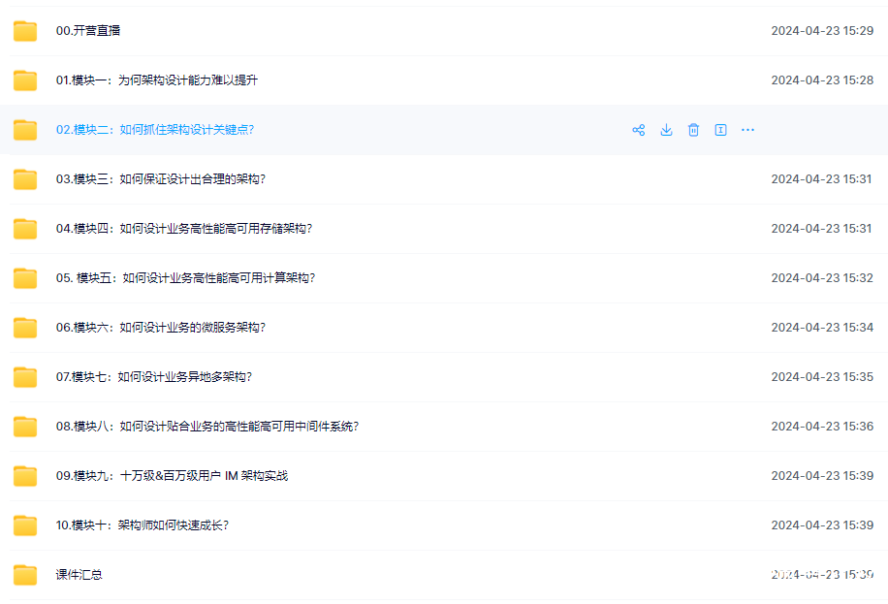The width and height of the screenshot is (888, 604).
Task: Click the folder icon beside 05. 模块五
Action: coord(25,278)
